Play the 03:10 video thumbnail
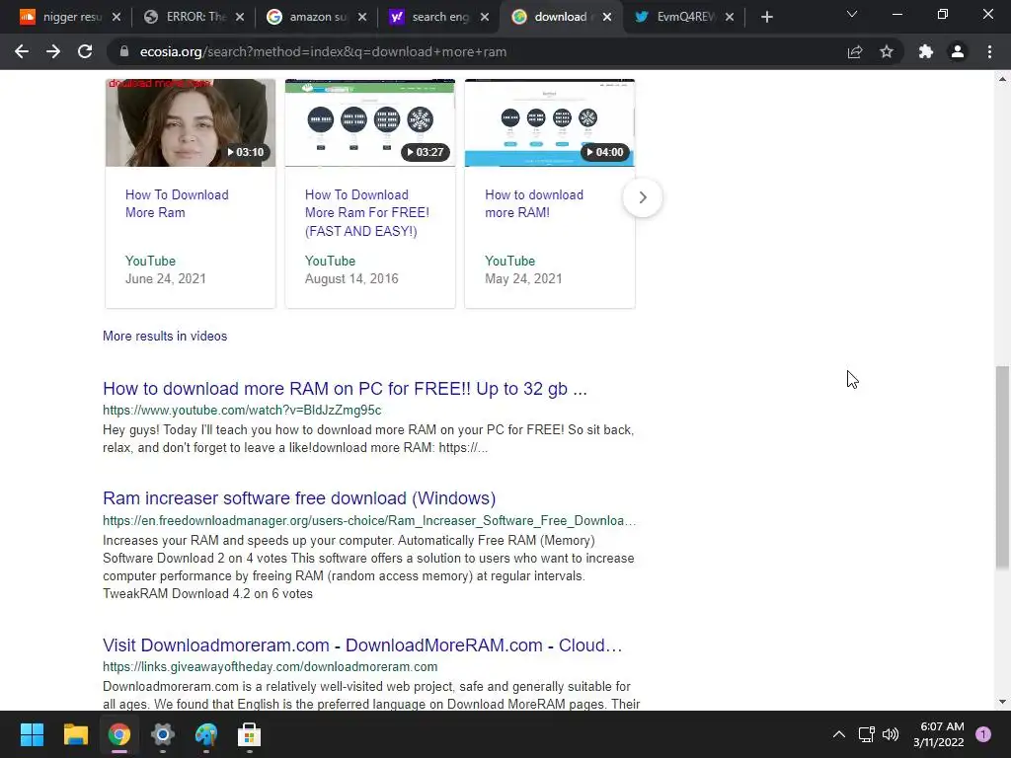 coord(191,122)
